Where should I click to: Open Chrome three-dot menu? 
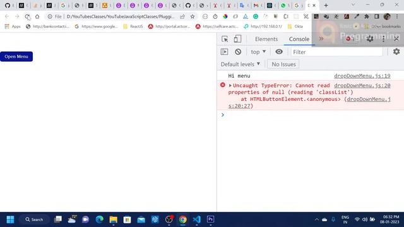[x=397, y=16]
